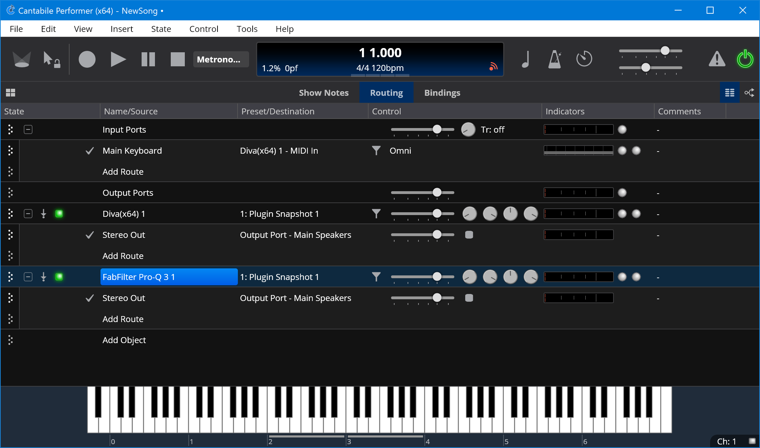Image resolution: width=760 pixels, height=448 pixels.
Task: Click the Main Keyboard source name
Action: click(x=132, y=151)
